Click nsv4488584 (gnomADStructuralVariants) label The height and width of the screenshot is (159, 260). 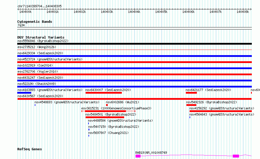click(120, 120)
